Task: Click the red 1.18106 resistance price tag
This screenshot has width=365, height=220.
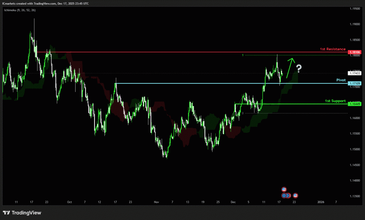Action: click(x=355, y=52)
